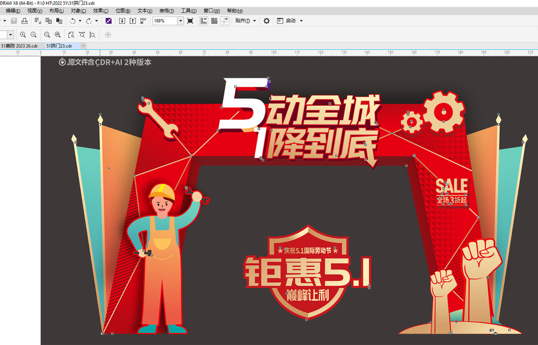
Task: Open the 表格(T) menu
Action: (167, 11)
